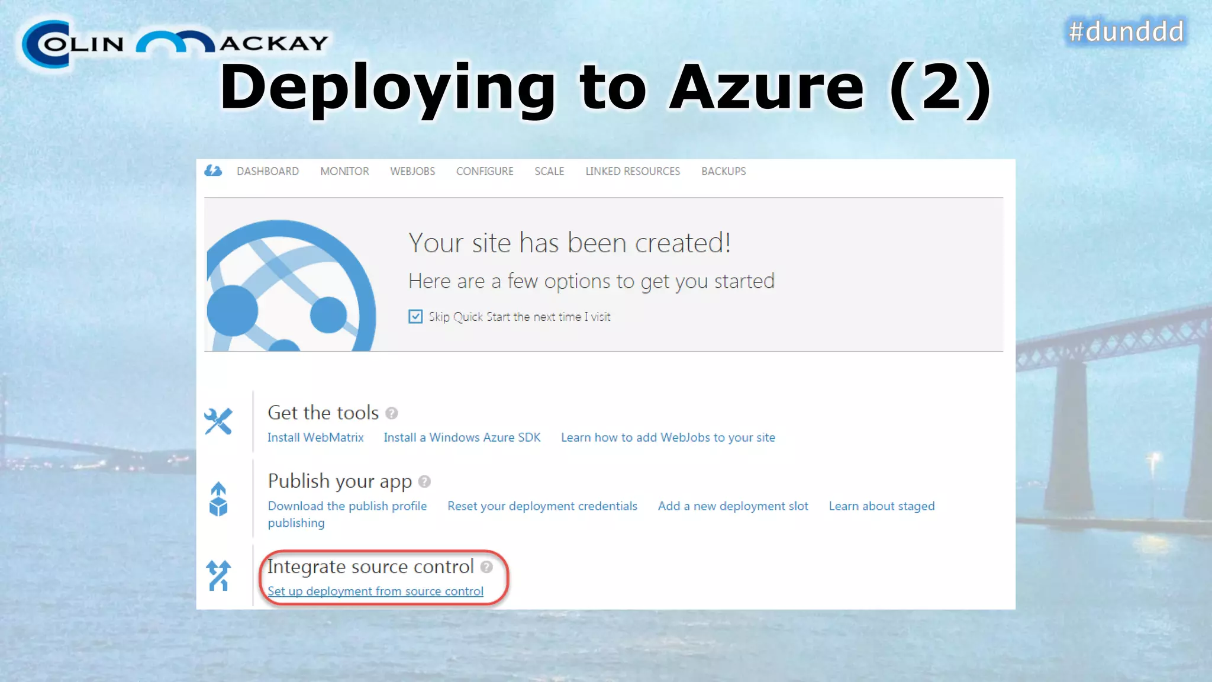
Task: Toggle Skip Quick Start checkbox
Action: (415, 317)
